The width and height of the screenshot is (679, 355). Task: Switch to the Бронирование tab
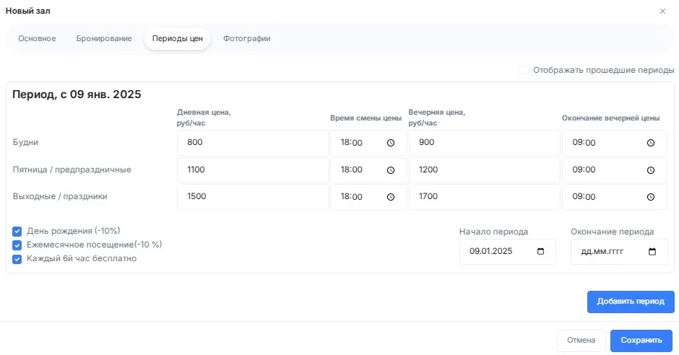coord(104,38)
